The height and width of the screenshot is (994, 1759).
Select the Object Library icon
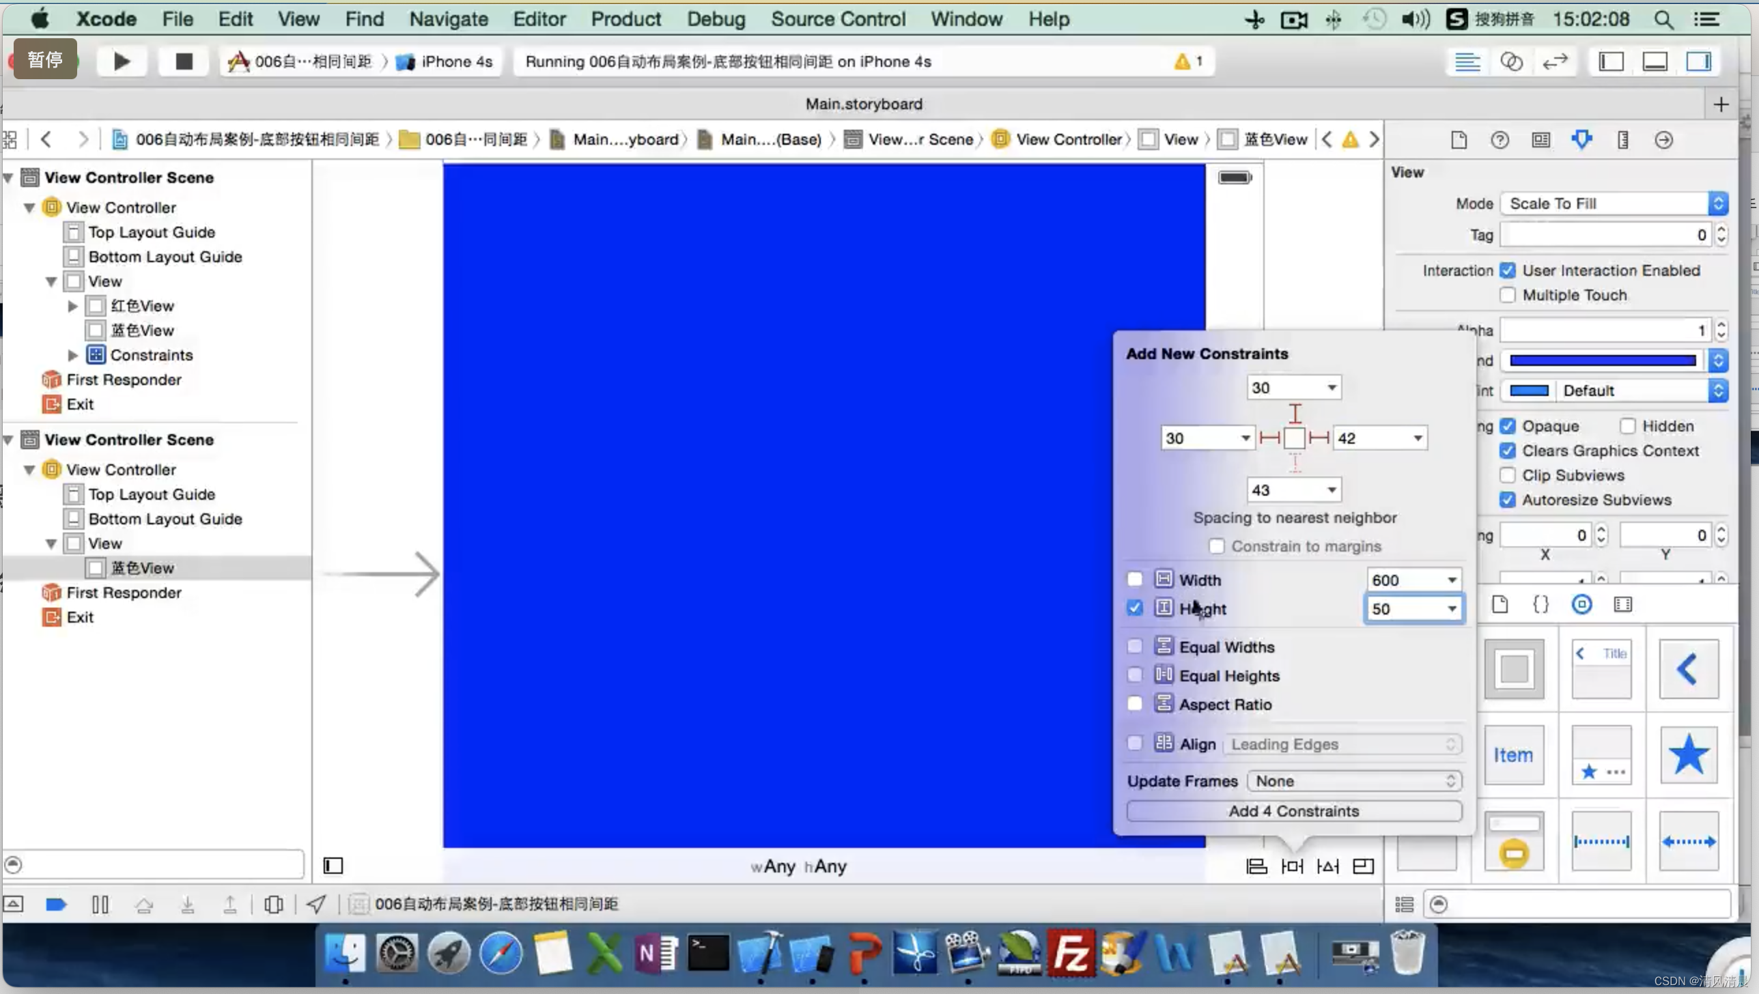pos(1583,605)
